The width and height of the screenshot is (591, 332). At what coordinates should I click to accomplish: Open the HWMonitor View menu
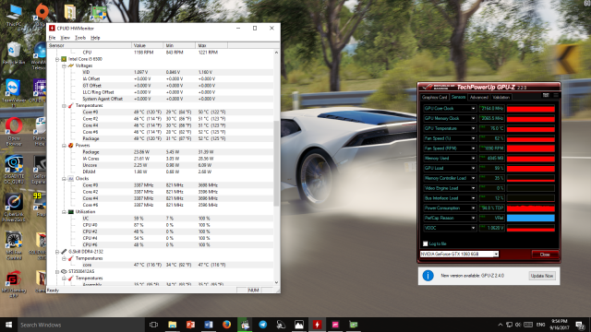coord(66,38)
